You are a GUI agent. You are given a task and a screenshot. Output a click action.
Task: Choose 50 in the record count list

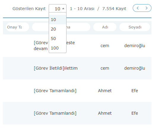(x=58, y=39)
